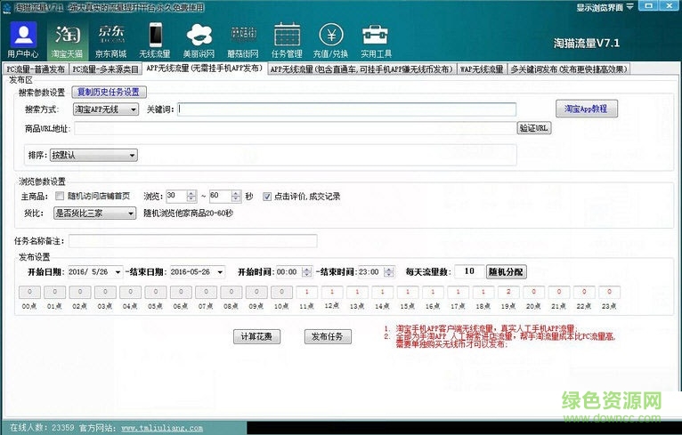Viewport: 682px width, 435px height.
Task: Open 多关键词发布 tab
Action: (568, 69)
